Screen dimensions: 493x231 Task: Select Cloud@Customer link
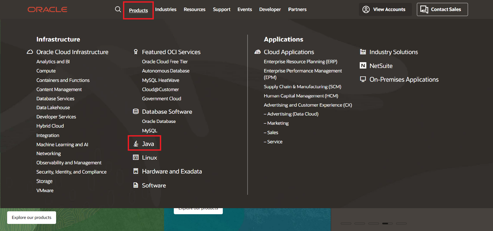(160, 90)
